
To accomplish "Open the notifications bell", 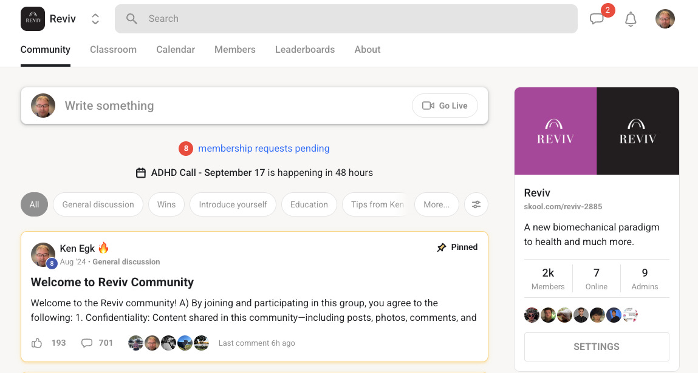I will [x=631, y=19].
